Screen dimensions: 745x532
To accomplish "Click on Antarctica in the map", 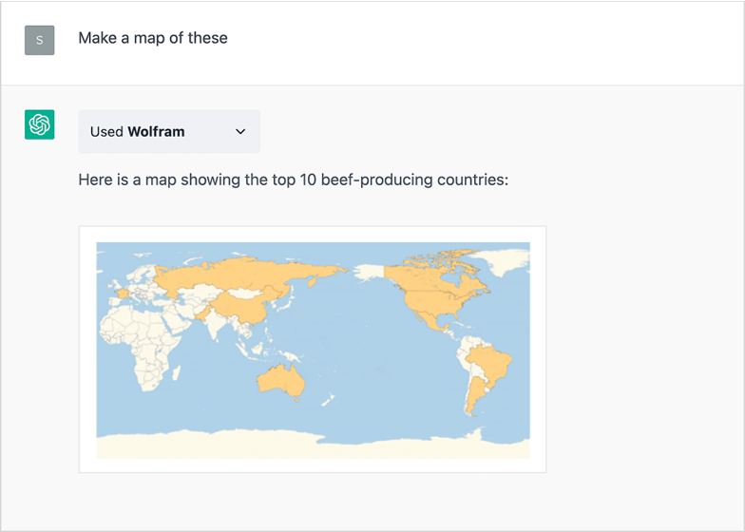I will pos(314,446).
